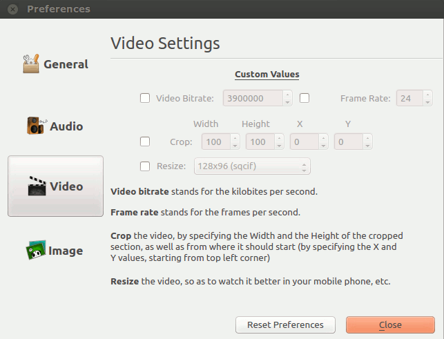Click the Reset Preferences button
The height and width of the screenshot is (339, 444).
tap(285, 325)
